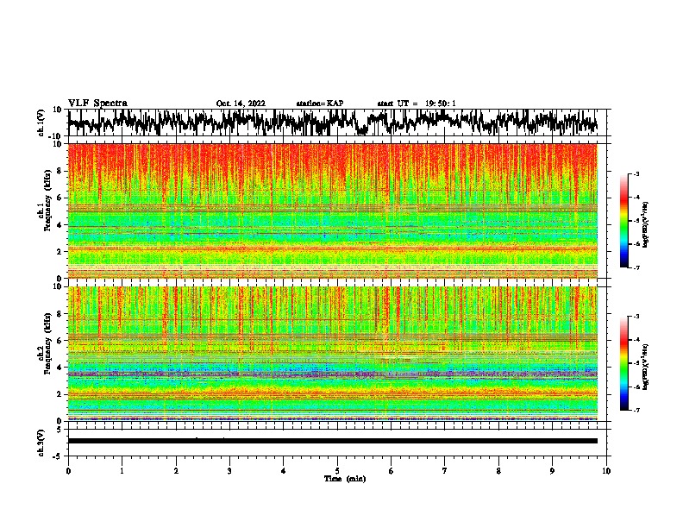Click the ch.2 spectrogram plot
This screenshot has width=683, height=528.
point(332,354)
